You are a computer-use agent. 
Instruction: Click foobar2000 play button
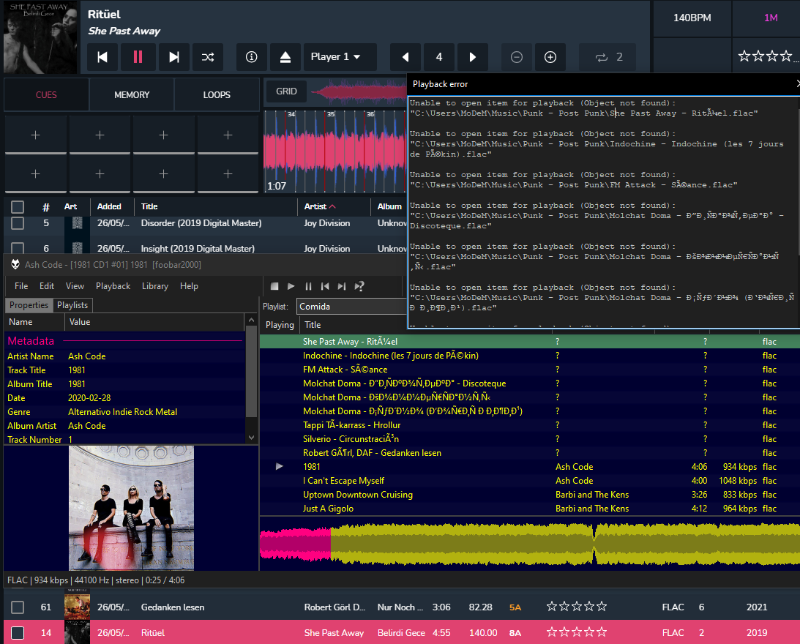[291, 287]
